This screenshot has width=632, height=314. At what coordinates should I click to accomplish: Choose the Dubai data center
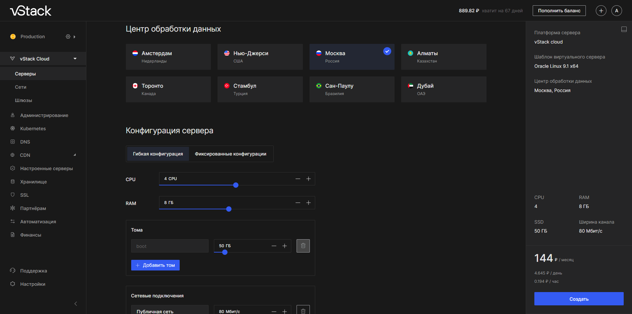(x=443, y=89)
